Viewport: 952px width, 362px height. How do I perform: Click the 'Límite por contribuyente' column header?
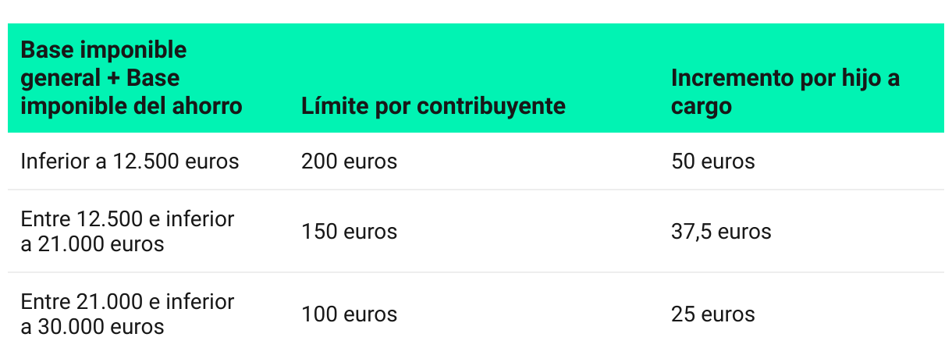(x=433, y=106)
